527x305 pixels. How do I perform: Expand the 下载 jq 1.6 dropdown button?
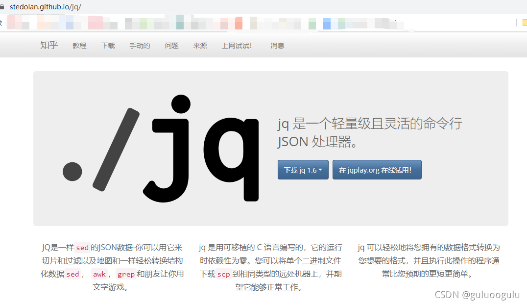303,170
